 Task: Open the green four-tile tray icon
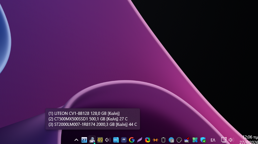point(195,140)
